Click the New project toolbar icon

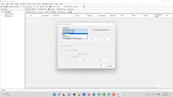pyautogui.click(x=1, y=6)
